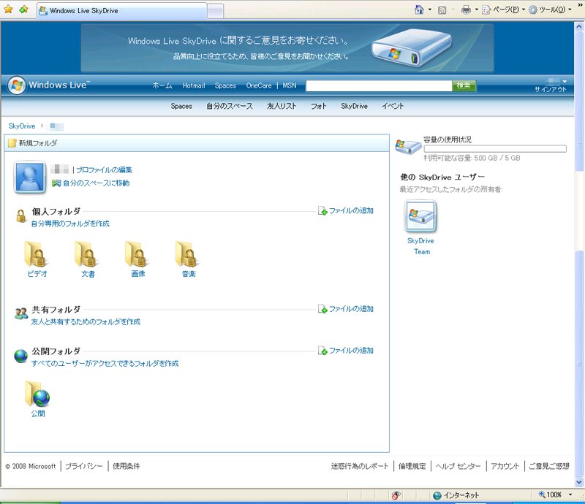Open the プライバシー footer link

click(x=84, y=466)
